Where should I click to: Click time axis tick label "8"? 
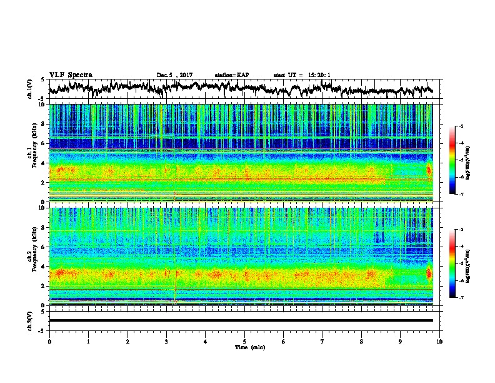[361, 342]
